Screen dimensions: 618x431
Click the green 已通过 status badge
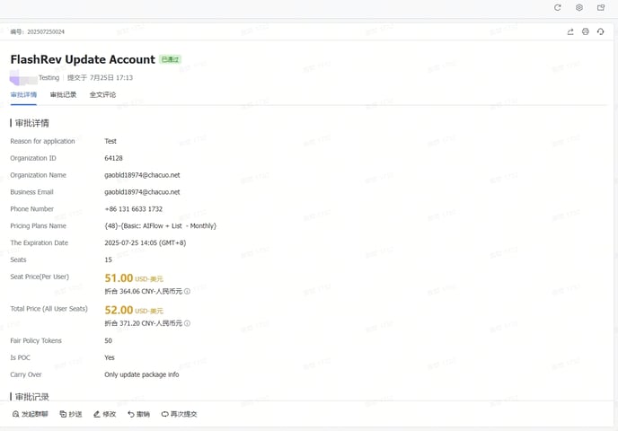171,59
